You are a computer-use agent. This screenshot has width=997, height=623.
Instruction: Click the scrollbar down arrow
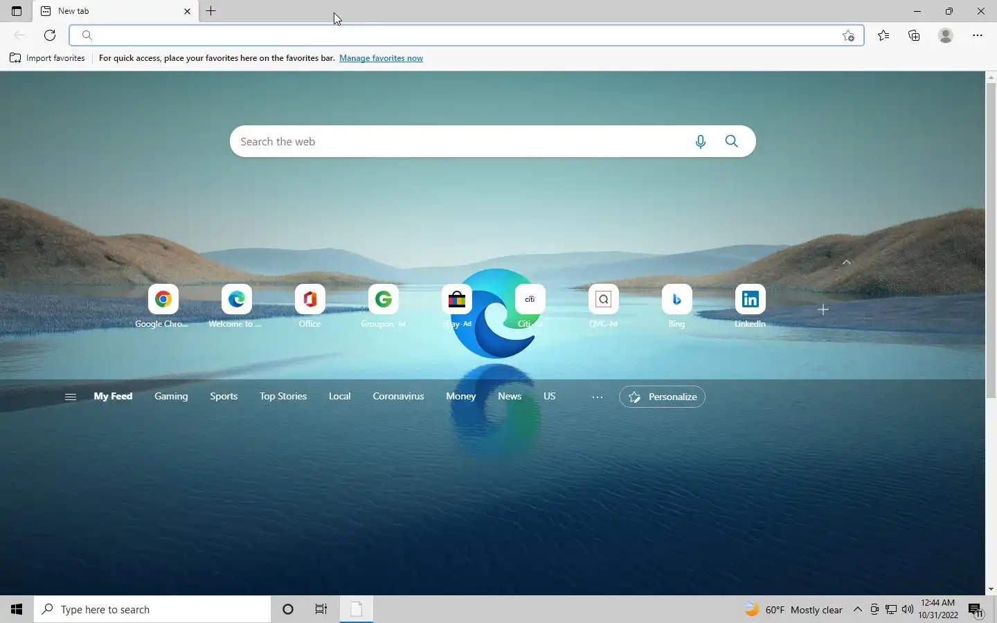[991, 589]
